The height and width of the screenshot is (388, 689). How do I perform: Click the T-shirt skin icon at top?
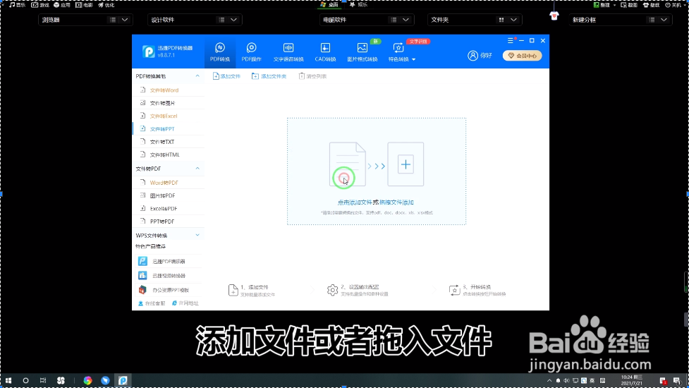pyautogui.click(x=554, y=16)
